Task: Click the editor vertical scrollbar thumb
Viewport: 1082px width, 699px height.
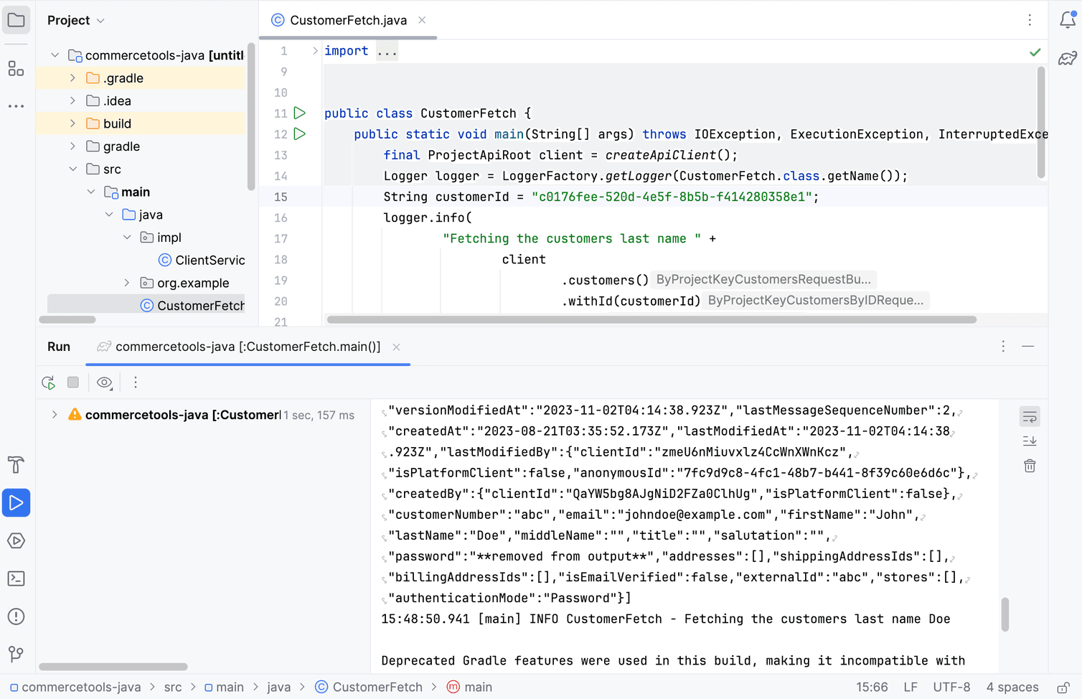Action: point(1040,123)
